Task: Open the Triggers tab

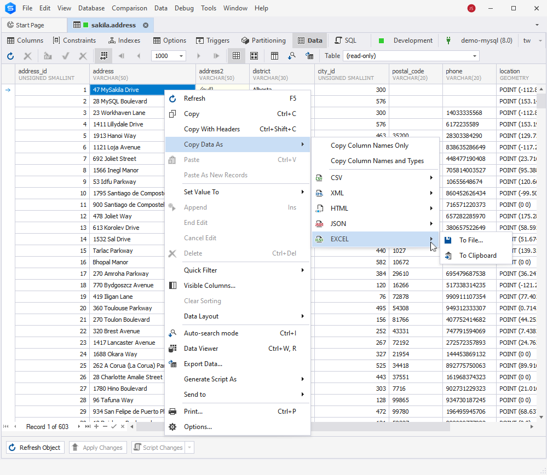Action: [213, 40]
